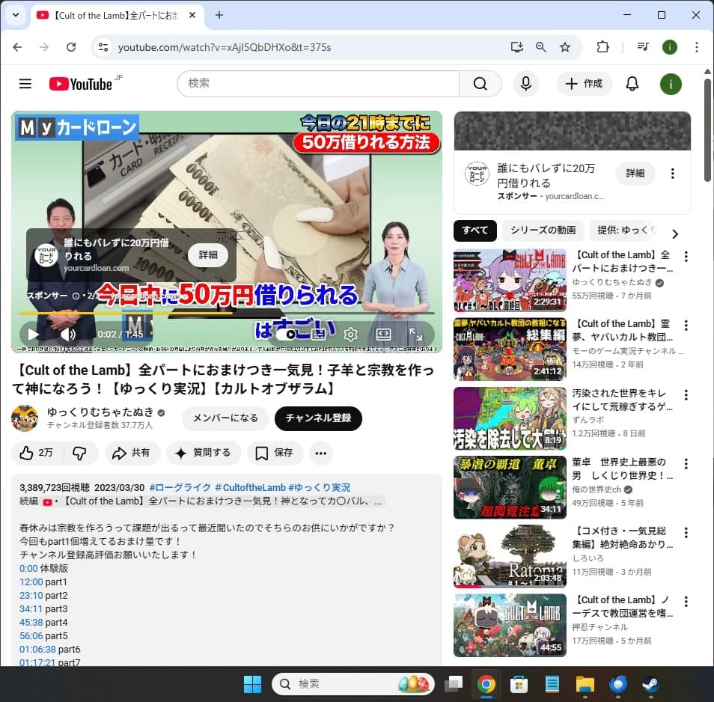The height and width of the screenshot is (702, 714).
Task: Select the すべて filter chip
Action: (x=475, y=231)
